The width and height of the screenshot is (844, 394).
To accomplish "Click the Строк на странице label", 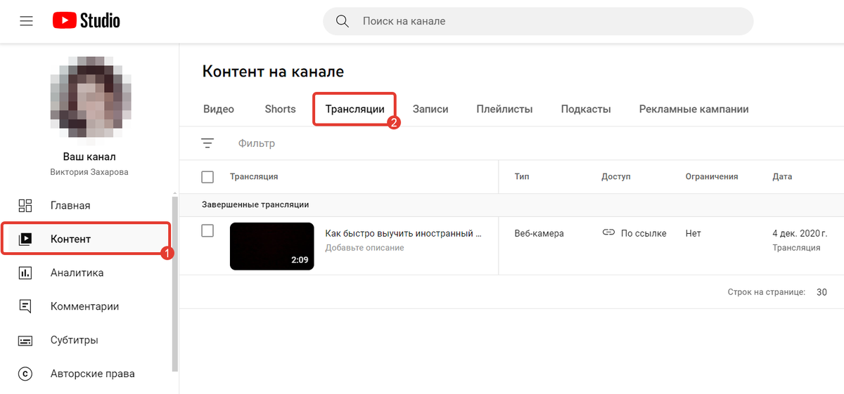I will 767,292.
